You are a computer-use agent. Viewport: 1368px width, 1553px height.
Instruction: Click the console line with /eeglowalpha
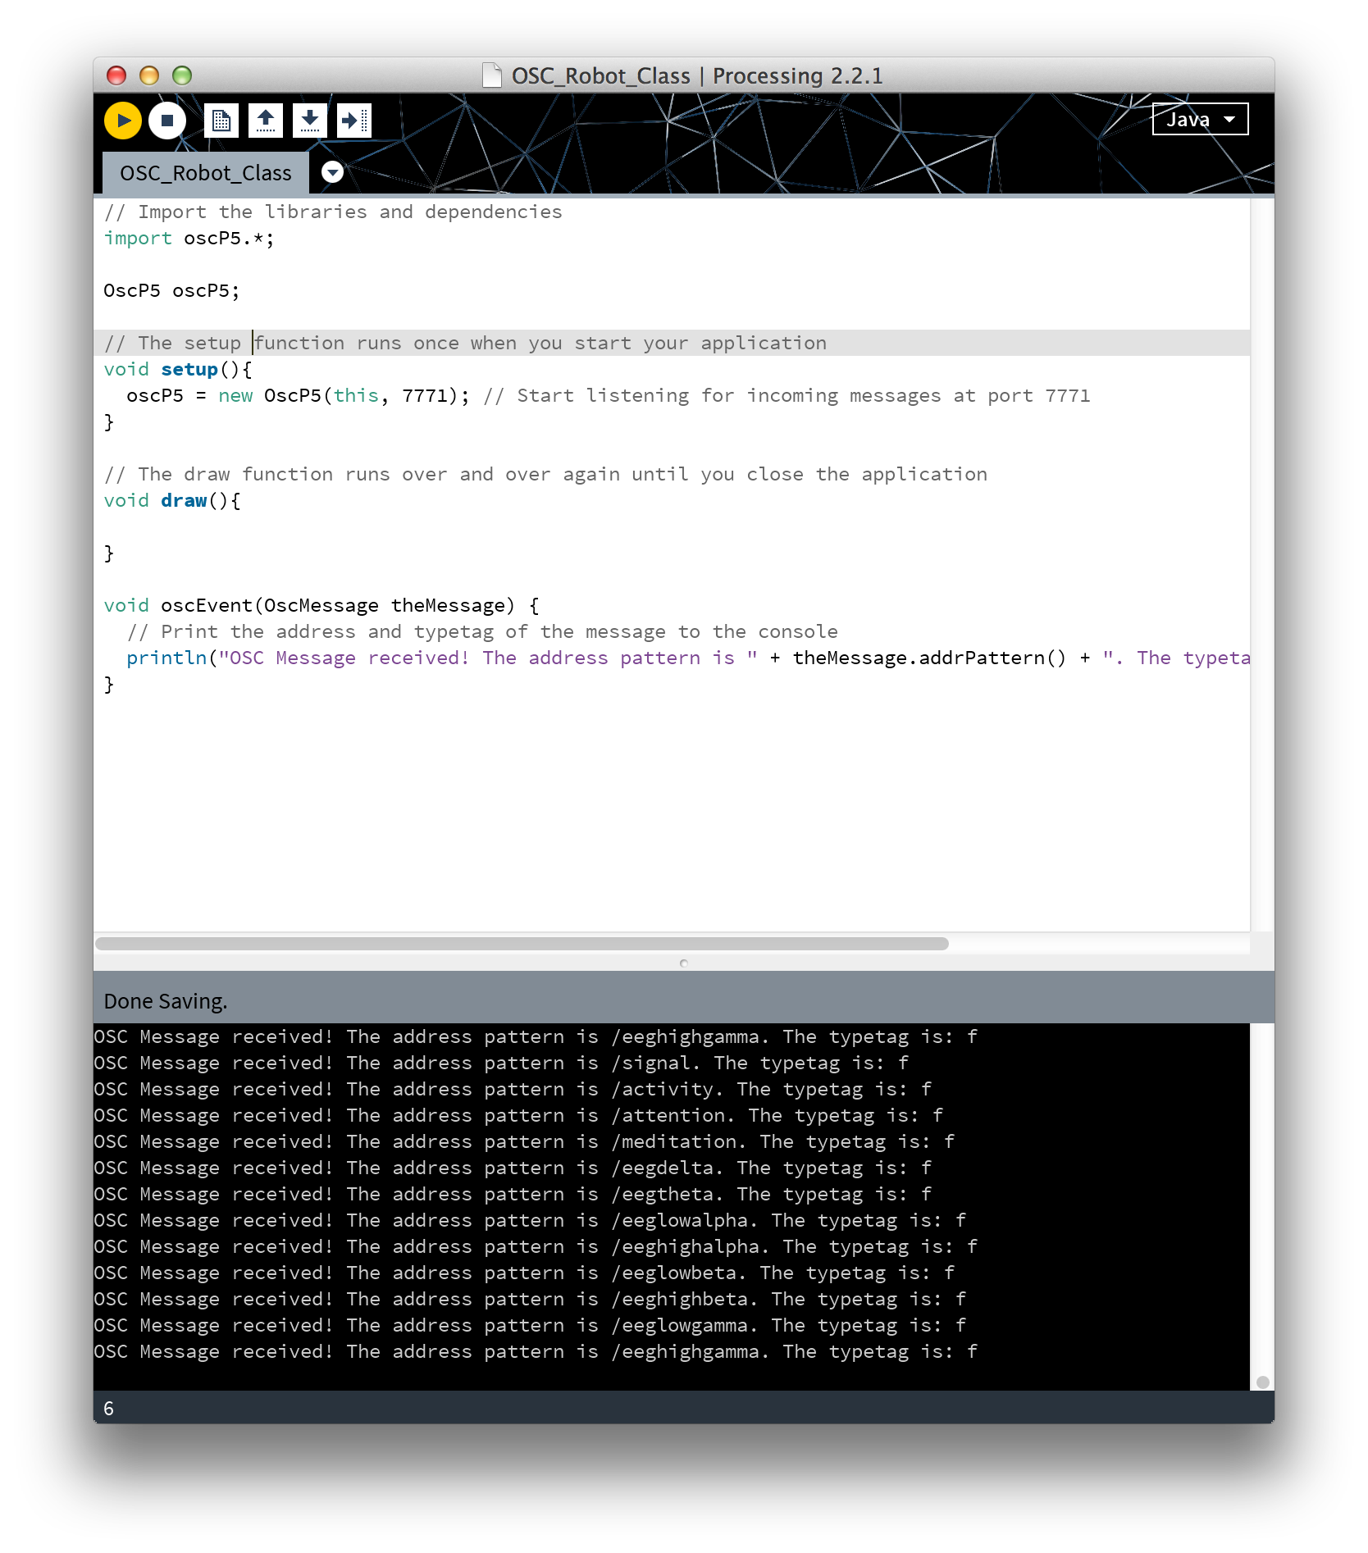pos(530,1220)
